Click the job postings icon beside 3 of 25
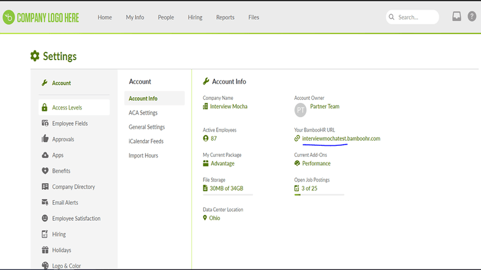 297,188
